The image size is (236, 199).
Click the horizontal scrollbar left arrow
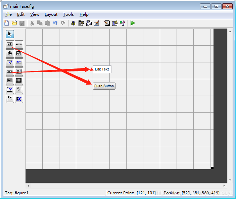(28, 186)
